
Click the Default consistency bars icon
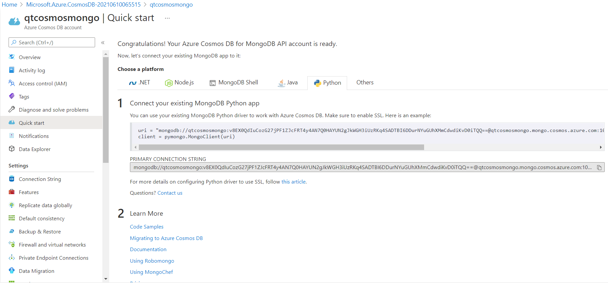click(x=12, y=218)
